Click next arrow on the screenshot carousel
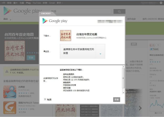Viewport: 164px width, 117px height. pos(140,108)
